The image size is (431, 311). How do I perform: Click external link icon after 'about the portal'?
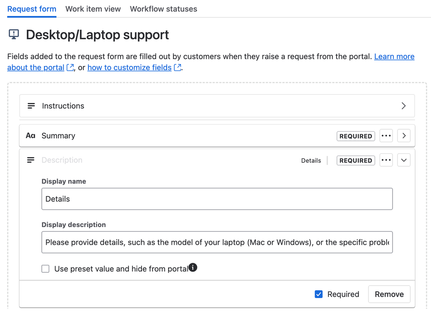pos(71,68)
